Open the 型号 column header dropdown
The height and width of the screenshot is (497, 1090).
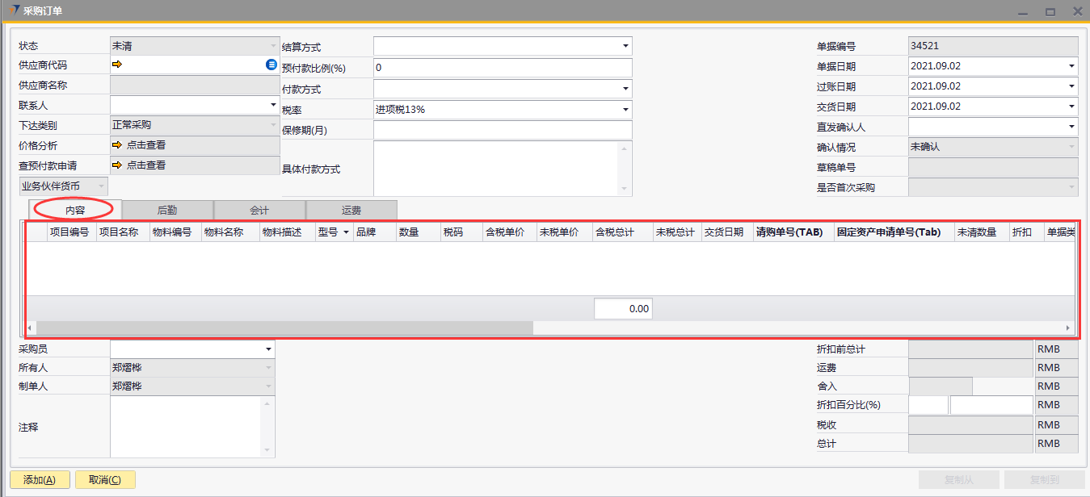(x=346, y=232)
